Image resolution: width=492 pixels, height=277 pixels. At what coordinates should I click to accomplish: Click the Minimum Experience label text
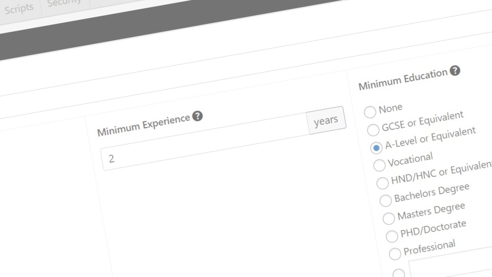point(143,125)
